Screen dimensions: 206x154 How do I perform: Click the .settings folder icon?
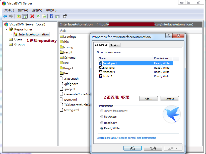coord(62,36)
